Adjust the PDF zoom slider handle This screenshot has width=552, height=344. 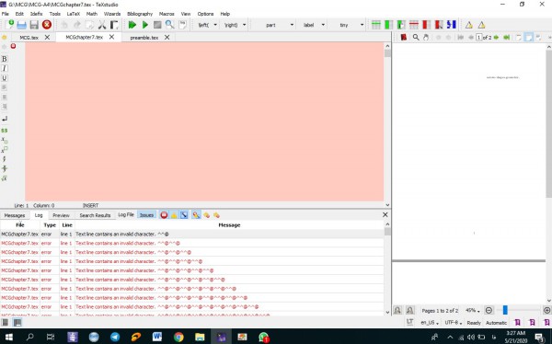coord(505,310)
